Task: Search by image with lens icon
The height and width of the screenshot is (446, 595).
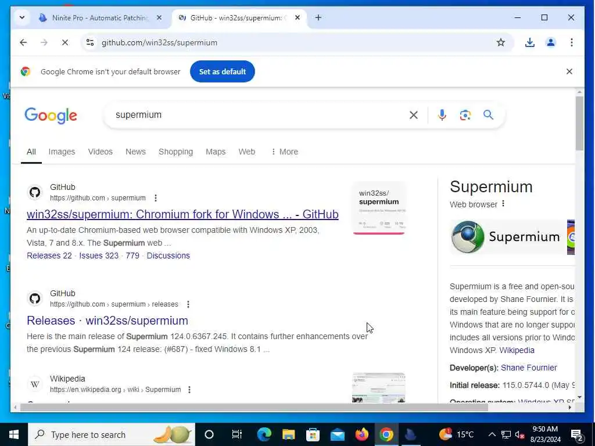Action: [x=465, y=115]
